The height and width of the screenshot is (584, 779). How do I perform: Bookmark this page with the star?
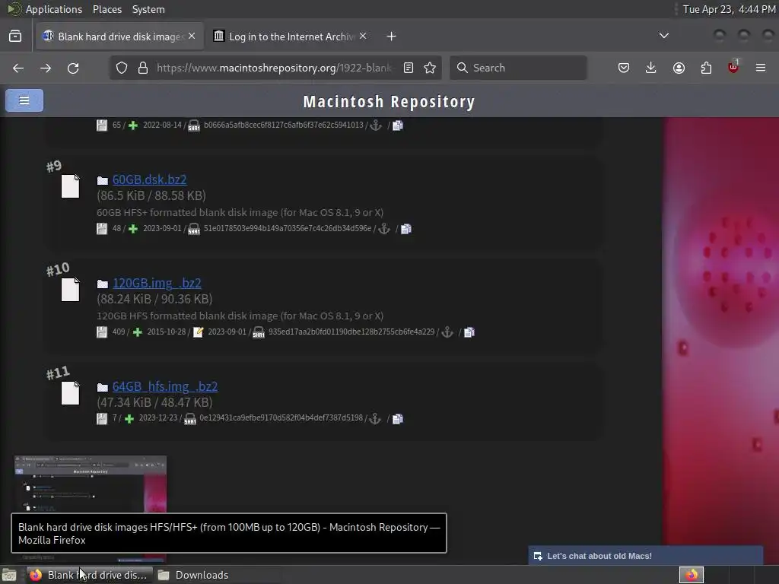[430, 68]
